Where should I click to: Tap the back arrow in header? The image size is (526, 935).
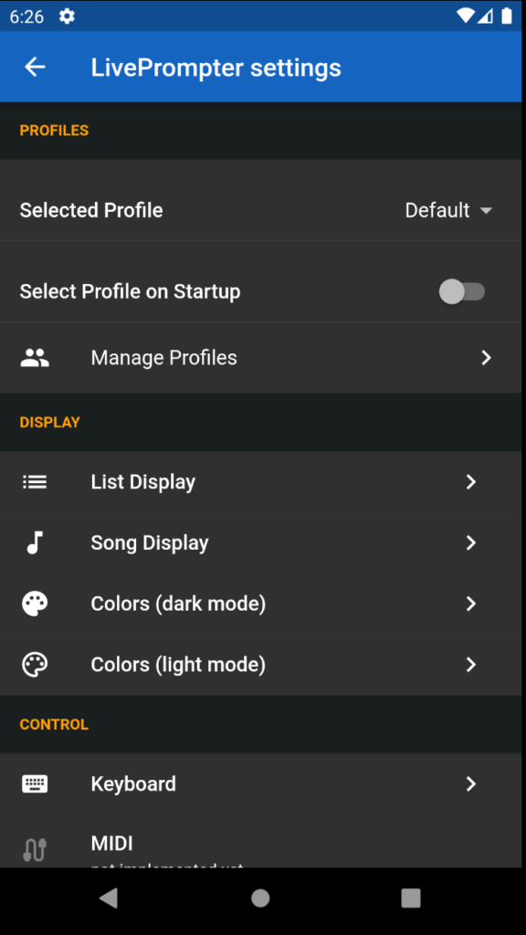pyautogui.click(x=35, y=67)
